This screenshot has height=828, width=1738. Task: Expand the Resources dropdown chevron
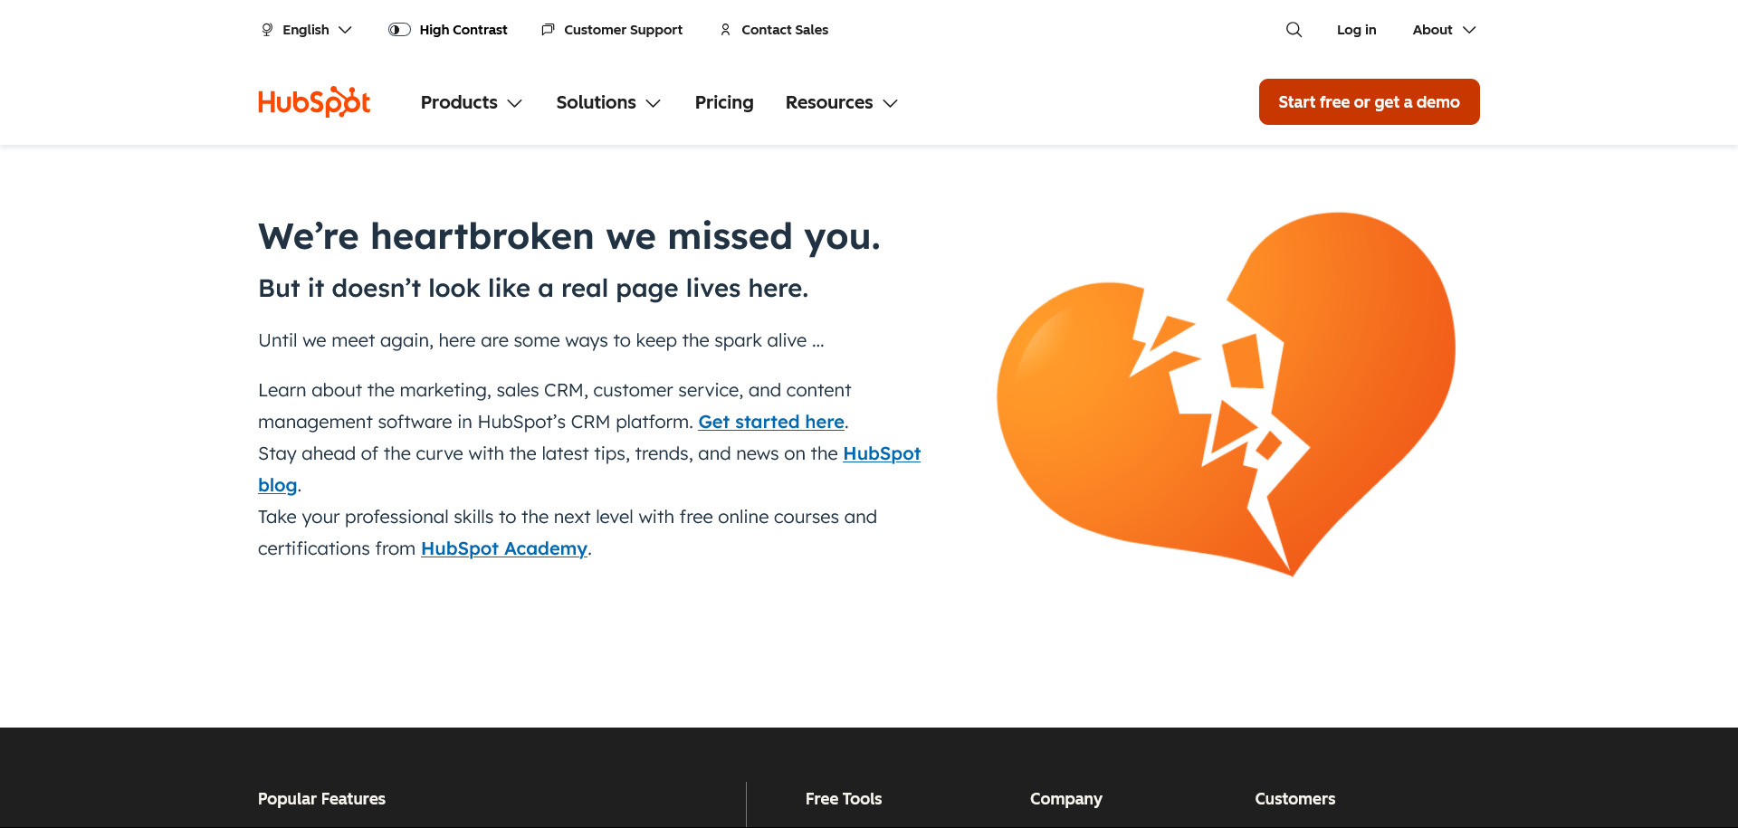click(891, 103)
